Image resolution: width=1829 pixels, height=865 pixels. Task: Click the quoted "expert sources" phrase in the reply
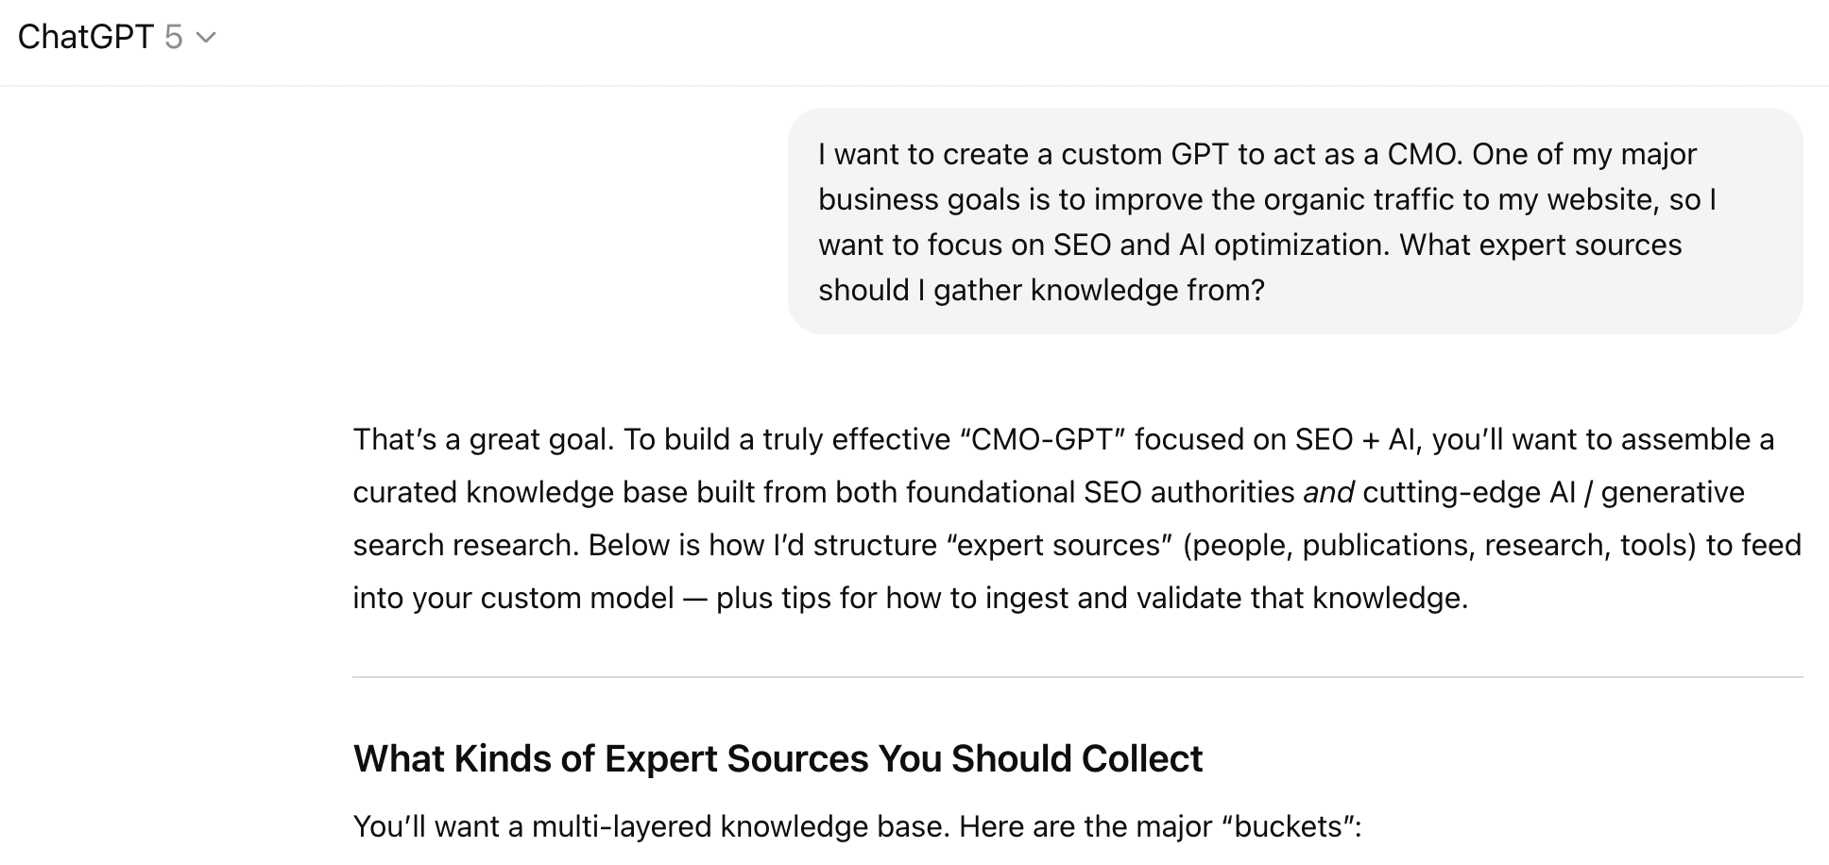[1059, 545]
